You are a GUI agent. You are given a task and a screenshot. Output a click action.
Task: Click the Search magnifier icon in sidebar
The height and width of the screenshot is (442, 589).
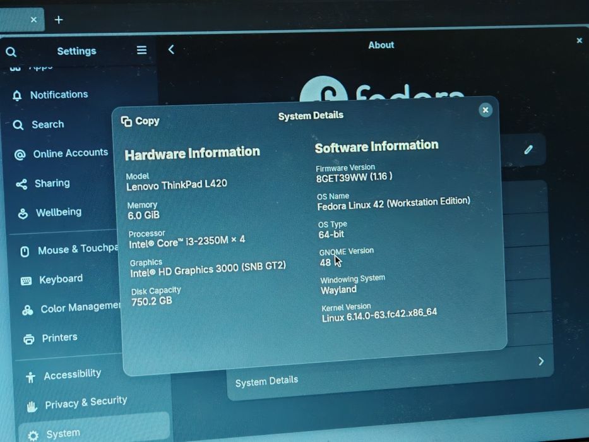[18, 125]
